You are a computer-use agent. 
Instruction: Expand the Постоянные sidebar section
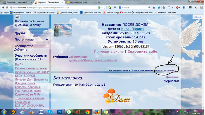click(x=47, y=40)
